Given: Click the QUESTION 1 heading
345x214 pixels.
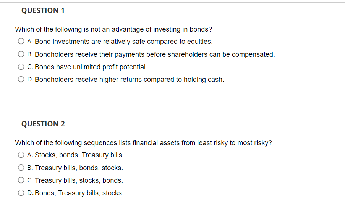Looking at the screenshot, I should tap(43, 11).
